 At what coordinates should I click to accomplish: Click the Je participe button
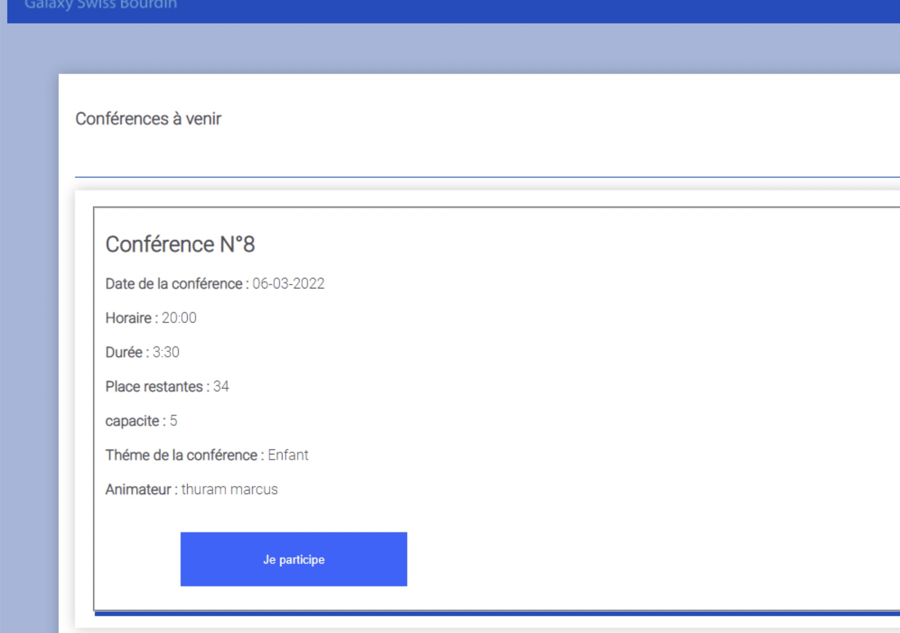[293, 559]
